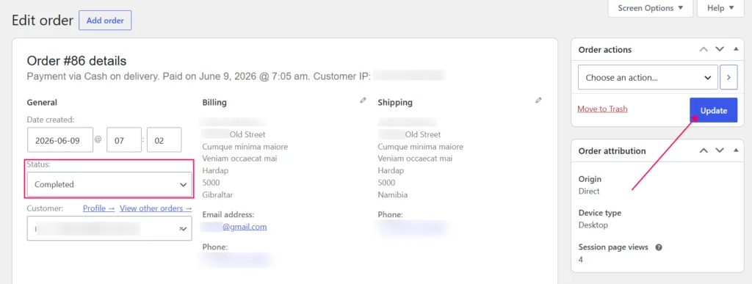
Task: Click the Order attribution panel title
Action: pos(612,151)
